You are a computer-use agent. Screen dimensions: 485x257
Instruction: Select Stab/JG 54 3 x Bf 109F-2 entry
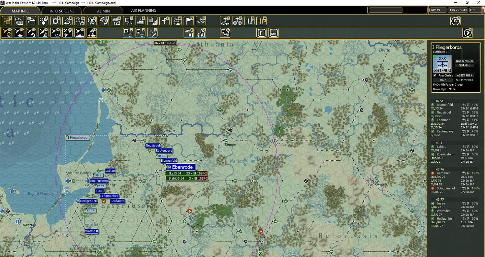[187, 179]
